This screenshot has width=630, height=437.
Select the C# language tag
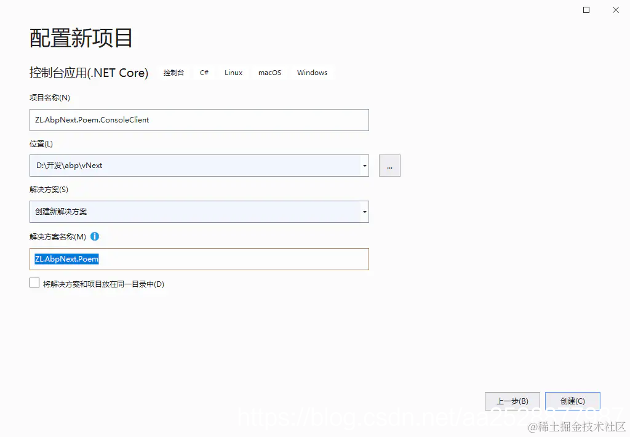(204, 72)
